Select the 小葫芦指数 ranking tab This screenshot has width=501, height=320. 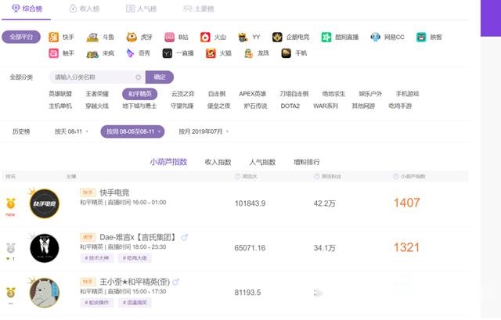tap(168, 162)
